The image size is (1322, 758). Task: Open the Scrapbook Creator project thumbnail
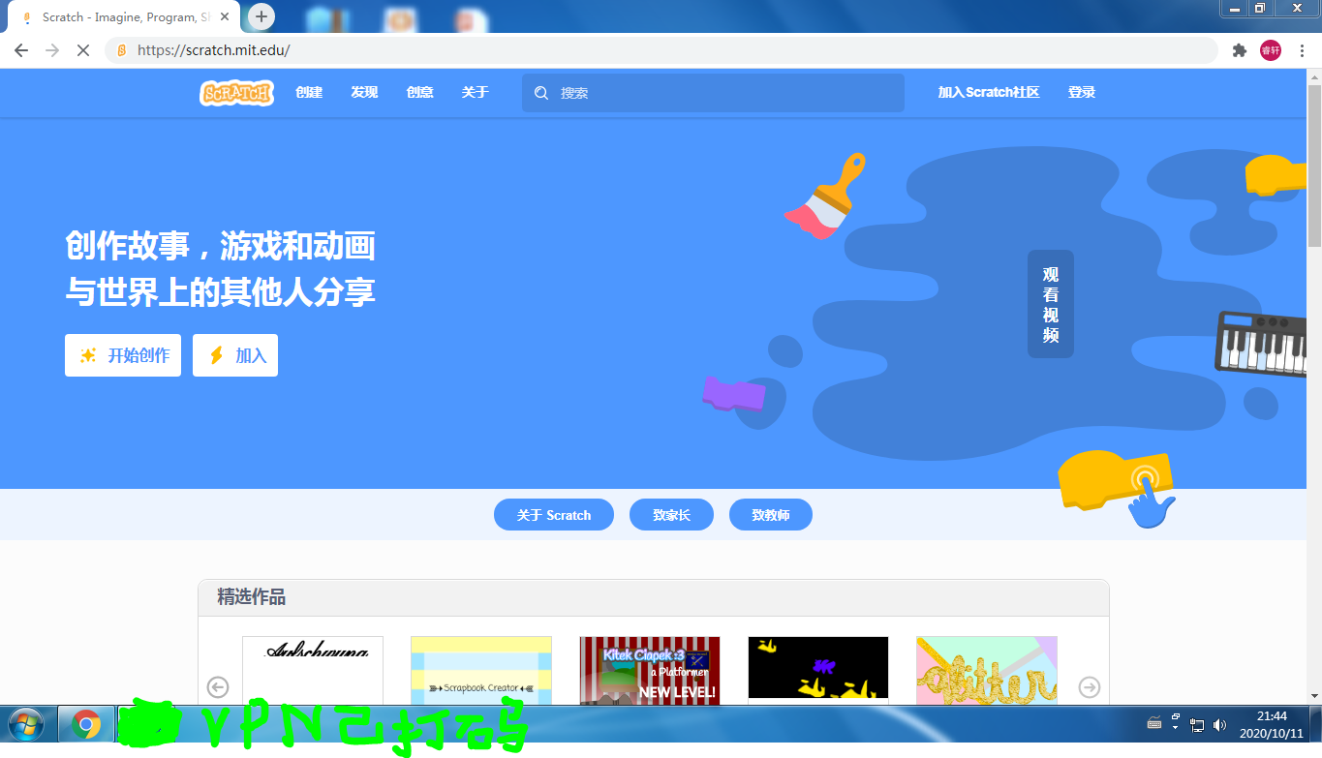(x=481, y=670)
